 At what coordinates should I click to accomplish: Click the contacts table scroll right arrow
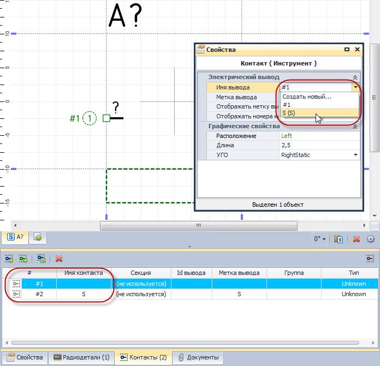[373, 343]
